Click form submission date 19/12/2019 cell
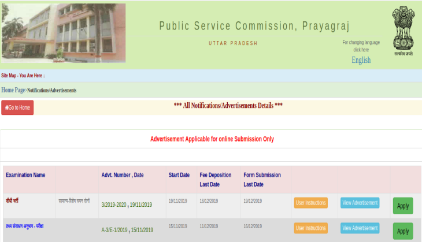This screenshot has height=242, width=422. 253,201
